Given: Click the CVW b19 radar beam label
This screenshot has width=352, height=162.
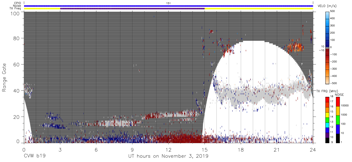Looking at the screenshot, I should pyautogui.click(x=35, y=156).
